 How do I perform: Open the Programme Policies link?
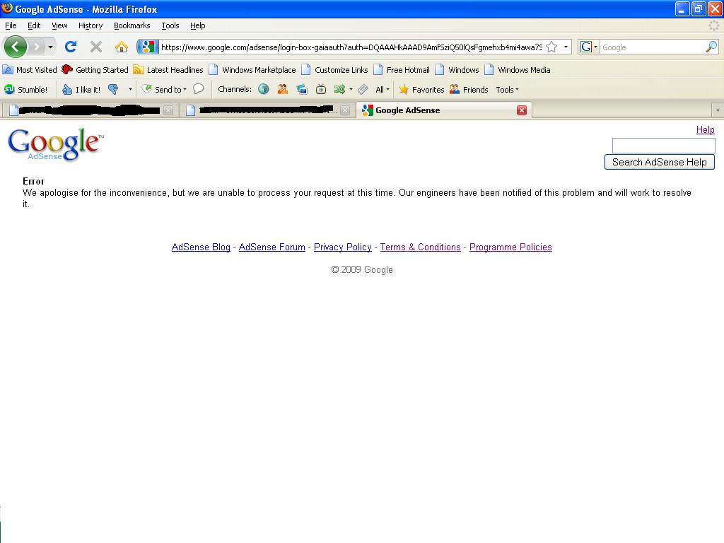510,247
